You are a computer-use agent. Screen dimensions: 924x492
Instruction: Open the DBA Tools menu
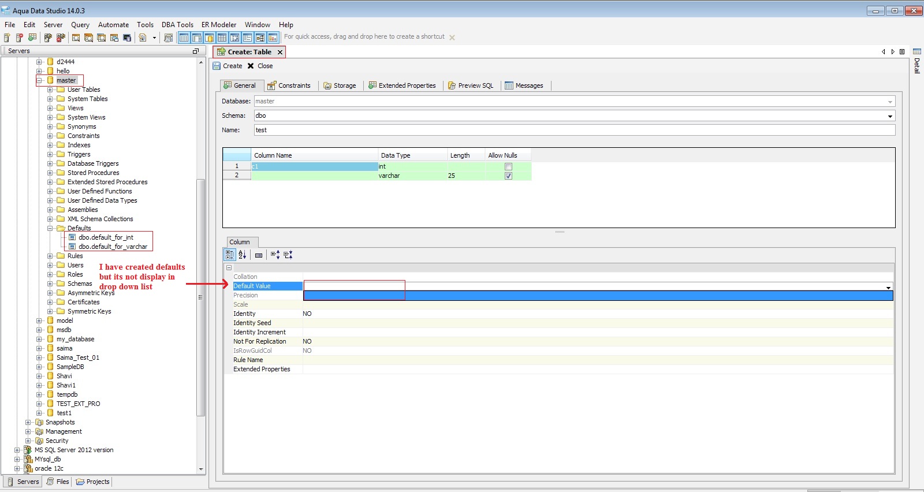click(x=177, y=25)
